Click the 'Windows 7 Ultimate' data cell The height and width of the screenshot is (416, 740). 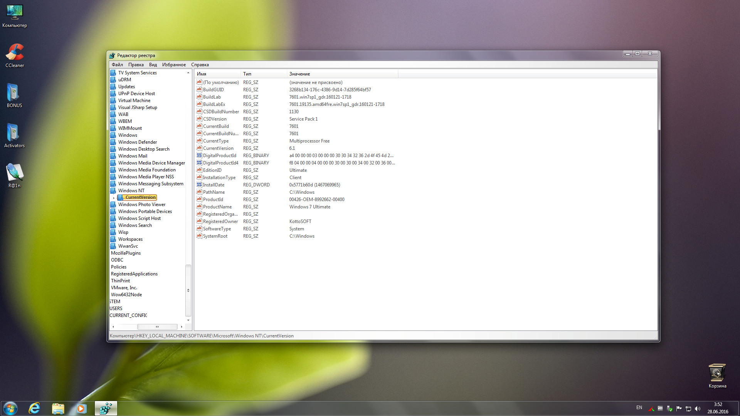pyautogui.click(x=310, y=207)
